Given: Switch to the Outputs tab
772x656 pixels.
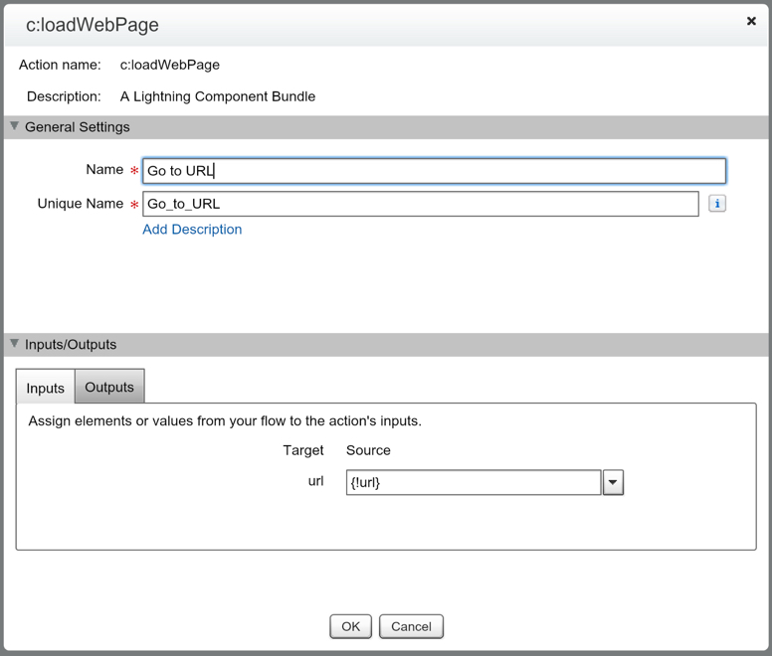Looking at the screenshot, I should (x=109, y=388).
